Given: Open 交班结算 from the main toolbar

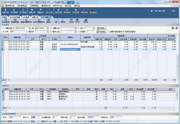Looking at the screenshot, I should (76, 11).
